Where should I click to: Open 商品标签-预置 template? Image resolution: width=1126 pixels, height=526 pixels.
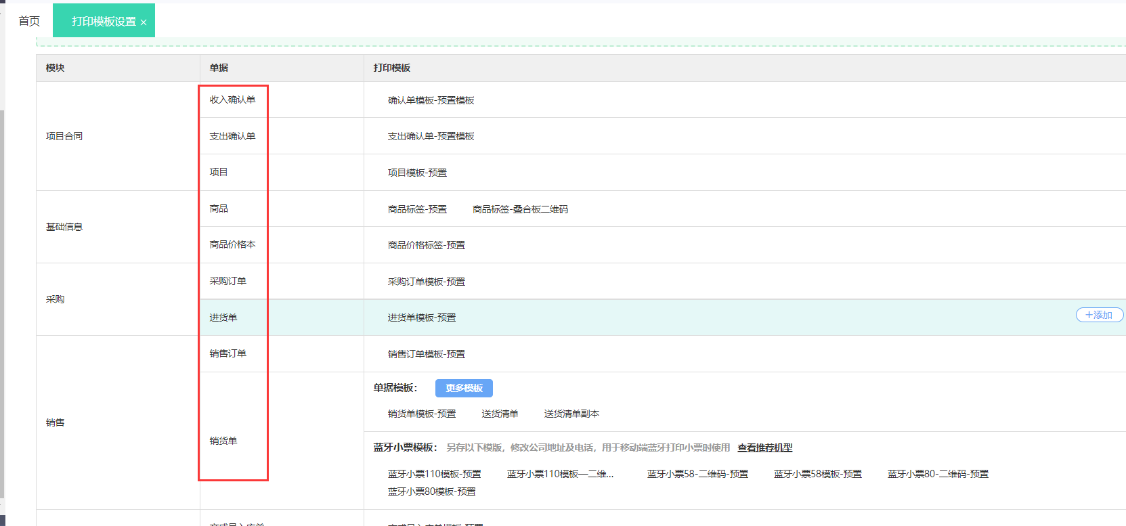(x=417, y=209)
